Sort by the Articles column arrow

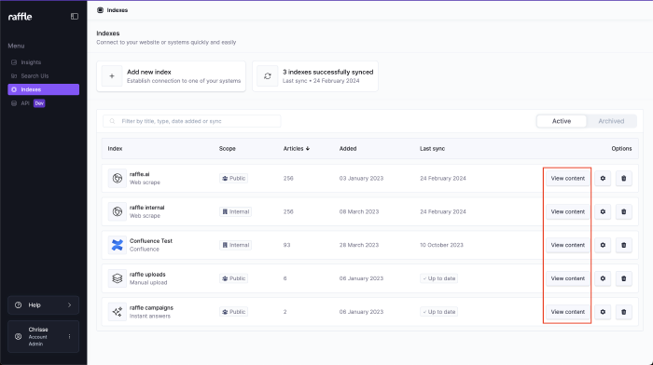(x=308, y=148)
